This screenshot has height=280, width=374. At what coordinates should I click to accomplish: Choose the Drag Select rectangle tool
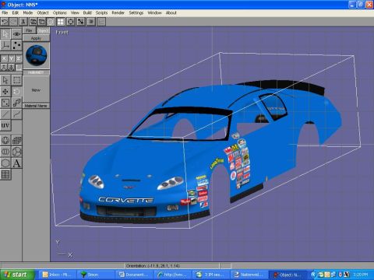pyautogui.click(x=16, y=80)
